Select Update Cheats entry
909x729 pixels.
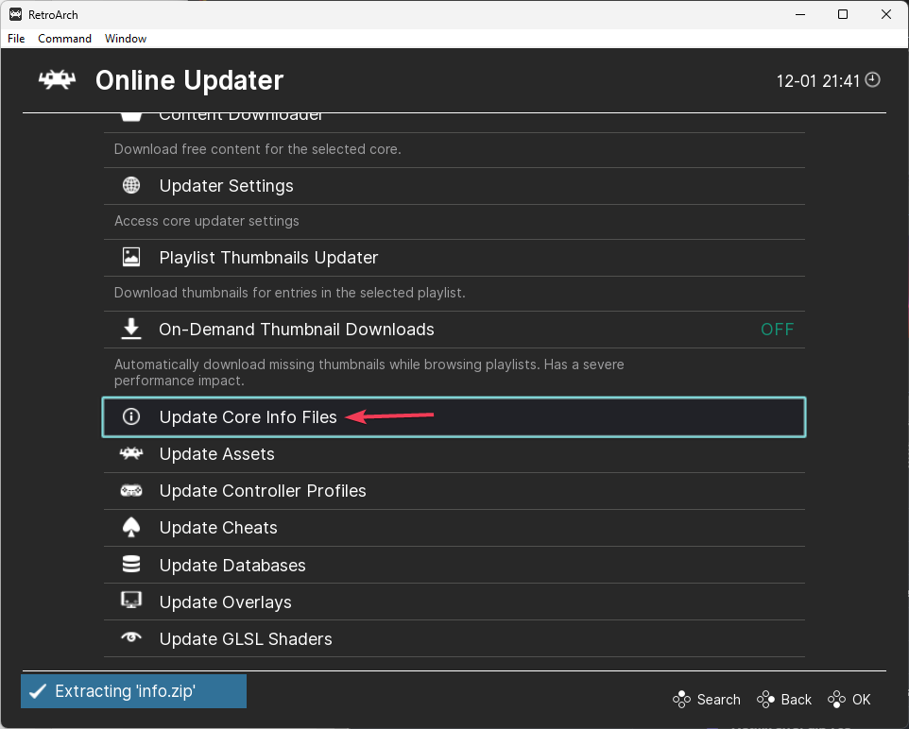(454, 528)
